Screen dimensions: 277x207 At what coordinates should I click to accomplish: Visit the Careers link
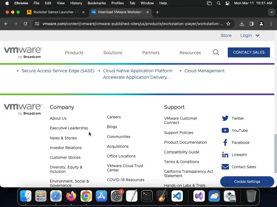point(114,117)
